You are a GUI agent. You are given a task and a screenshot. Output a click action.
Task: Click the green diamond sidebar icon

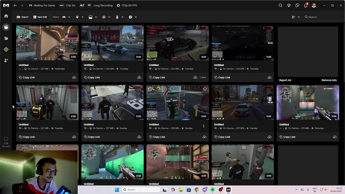coord(6,50)
